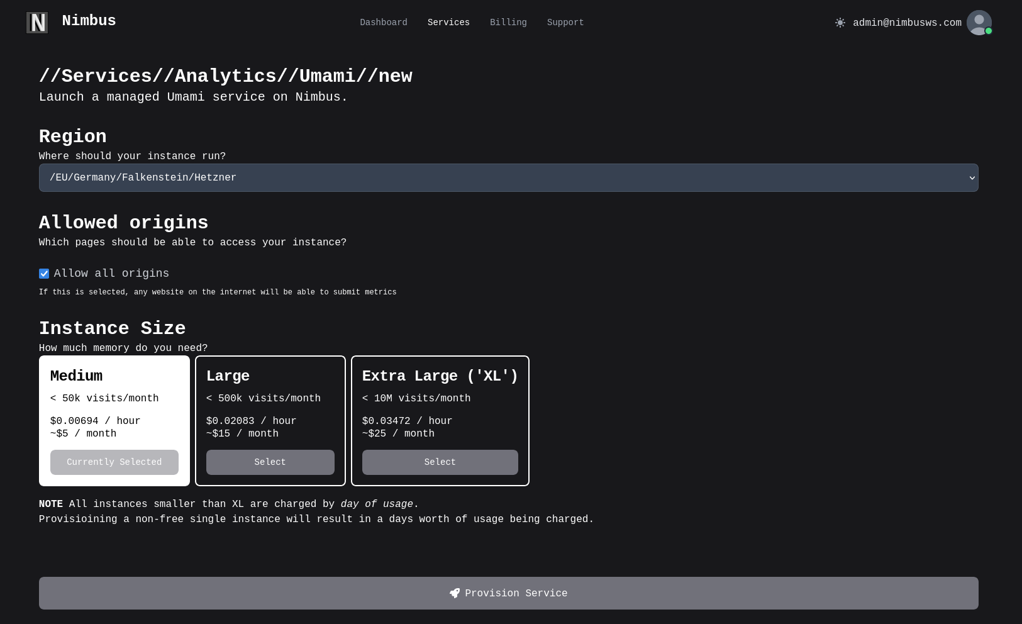Click the green online status dot
The height and width of the screenshot is (624, 1022).
click(x=989, y=31)
